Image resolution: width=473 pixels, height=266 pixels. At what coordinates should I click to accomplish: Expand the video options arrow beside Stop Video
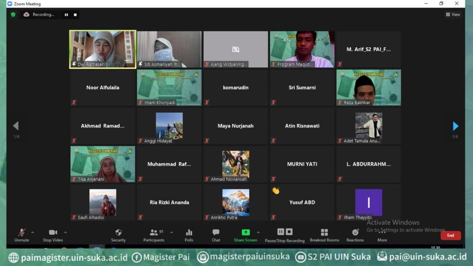coord(65,232)
